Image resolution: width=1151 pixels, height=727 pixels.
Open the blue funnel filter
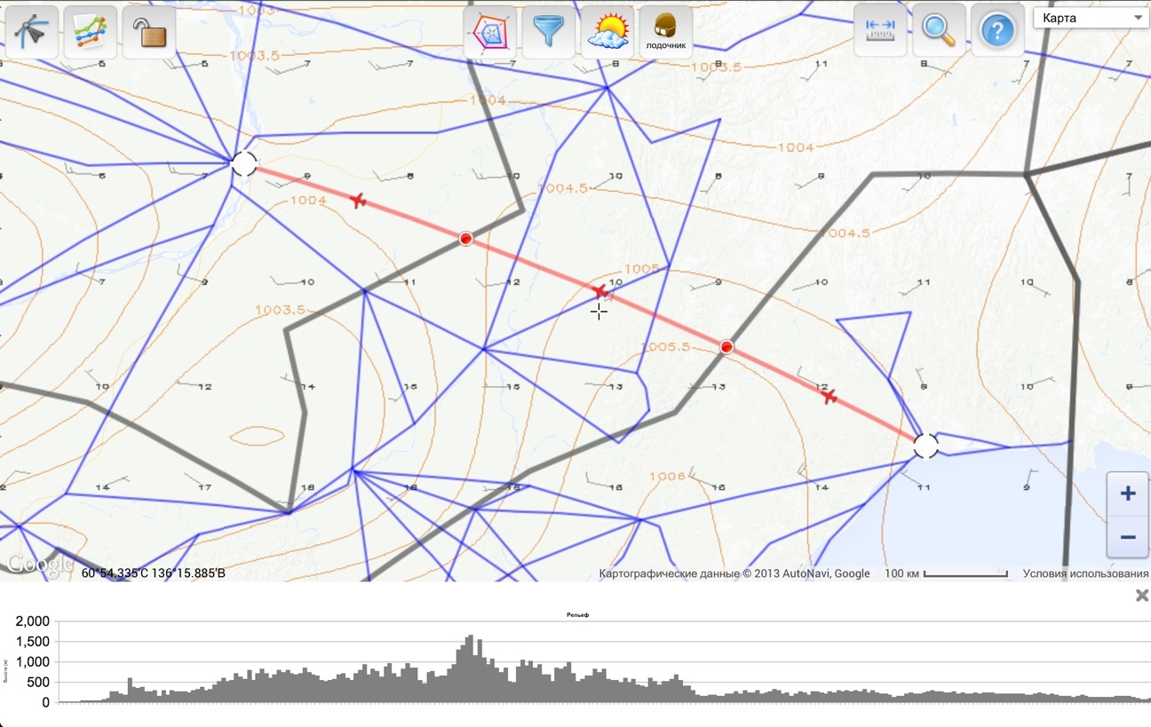(549, 32)
